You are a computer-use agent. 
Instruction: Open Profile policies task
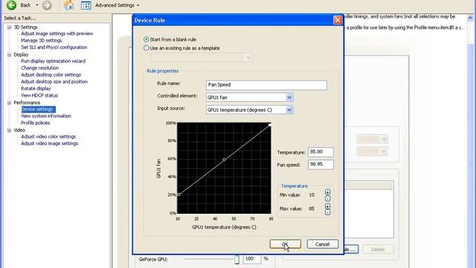35,123
